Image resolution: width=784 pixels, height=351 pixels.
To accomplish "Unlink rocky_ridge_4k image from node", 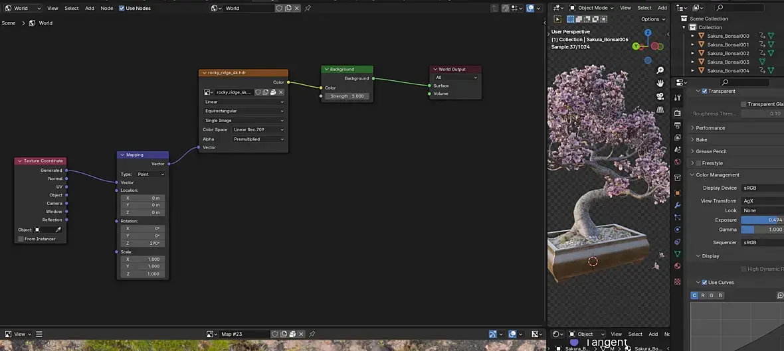I will [281, 92].
